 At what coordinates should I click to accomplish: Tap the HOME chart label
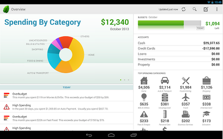point(91,55)
